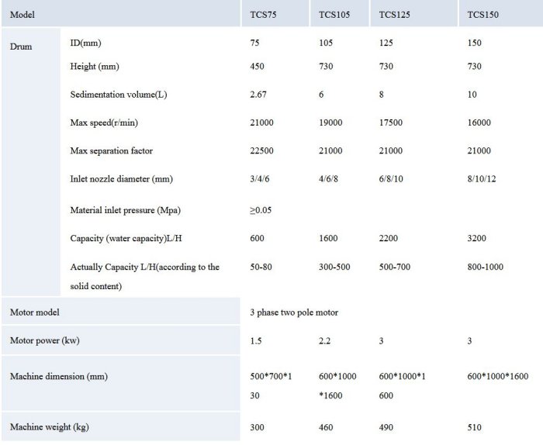Image resolution: width=543 pixels, height=445 pixels.
Task: Select the ≥0.05 pressure value
Action: 261,209
